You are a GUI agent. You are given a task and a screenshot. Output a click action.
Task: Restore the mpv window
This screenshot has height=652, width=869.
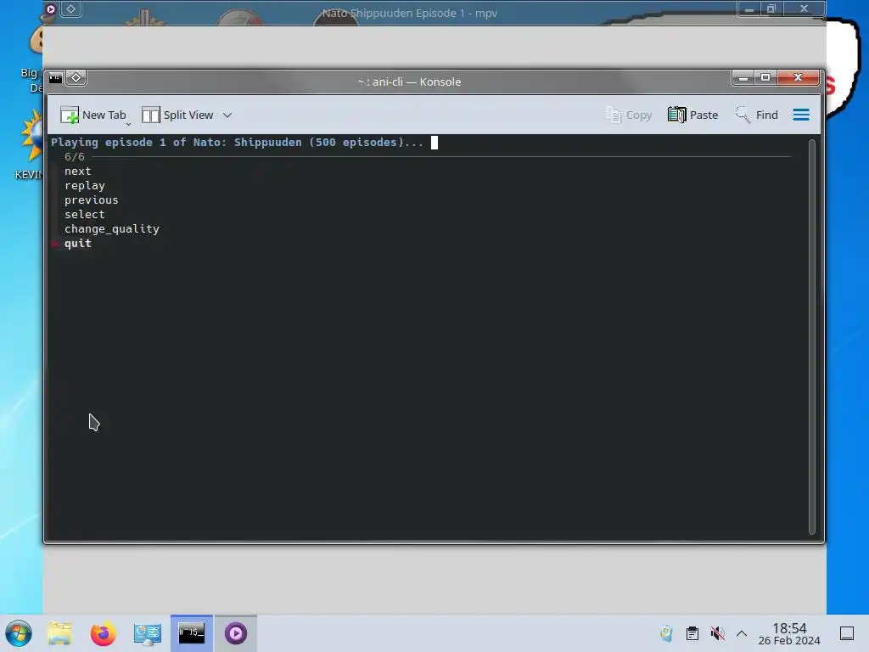click(x=771, y=8)
